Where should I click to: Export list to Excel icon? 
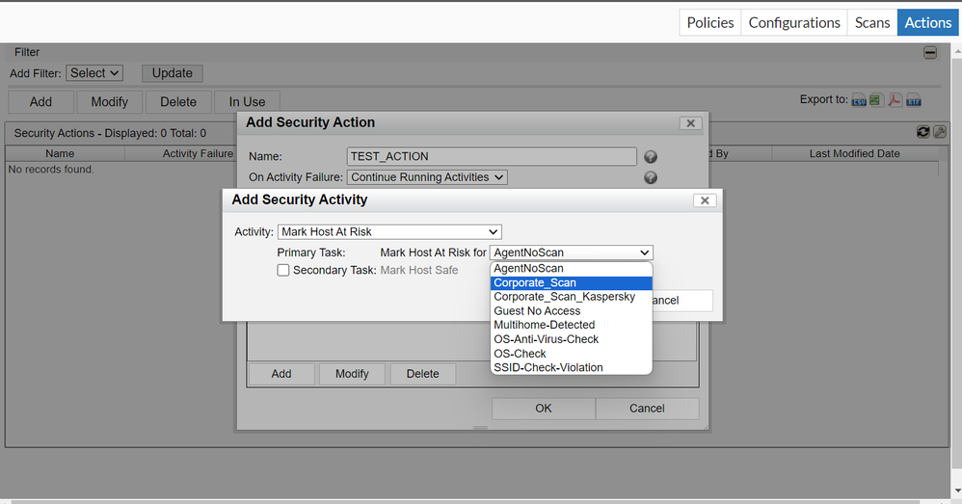pos(876,100)
